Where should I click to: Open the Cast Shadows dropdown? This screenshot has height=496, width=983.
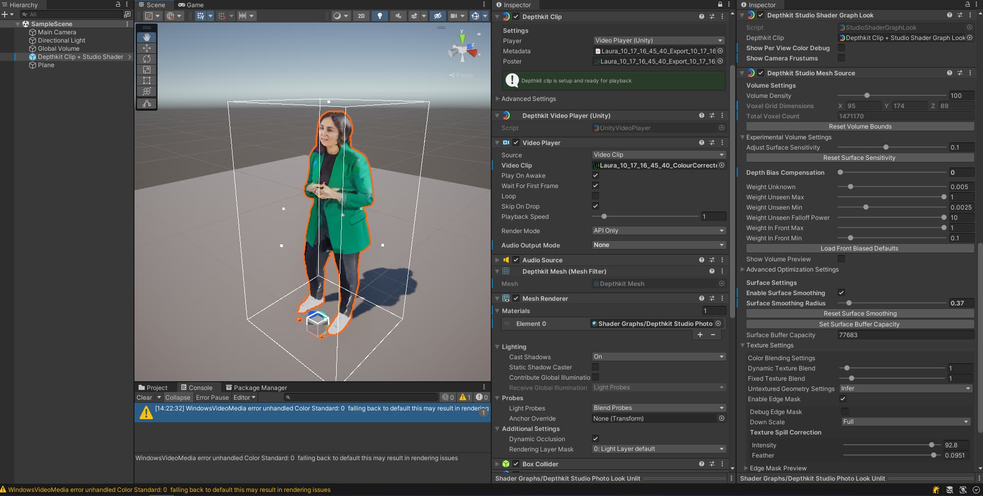click(659, 357)
